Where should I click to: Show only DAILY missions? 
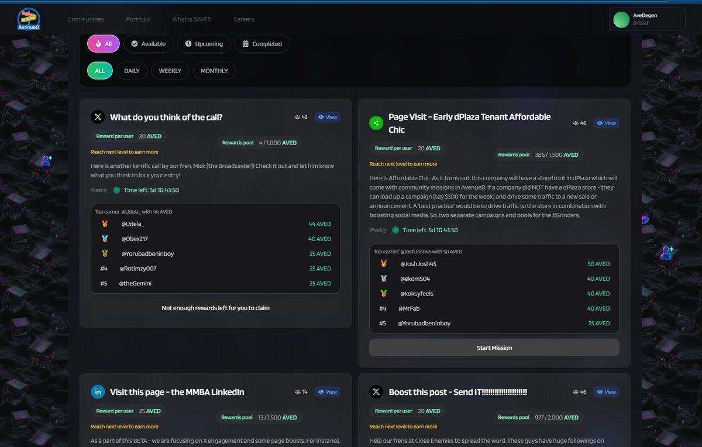132,71
